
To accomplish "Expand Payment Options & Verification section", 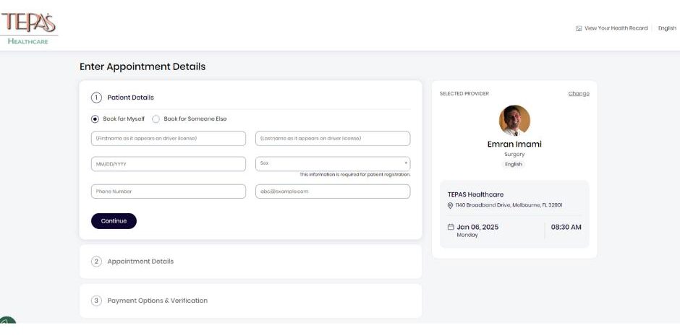I will (251, 301).
